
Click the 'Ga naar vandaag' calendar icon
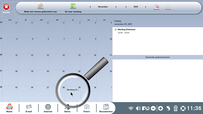coord(73,6)
